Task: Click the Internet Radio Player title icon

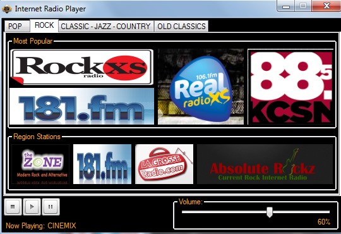Action: pos(7,9)
